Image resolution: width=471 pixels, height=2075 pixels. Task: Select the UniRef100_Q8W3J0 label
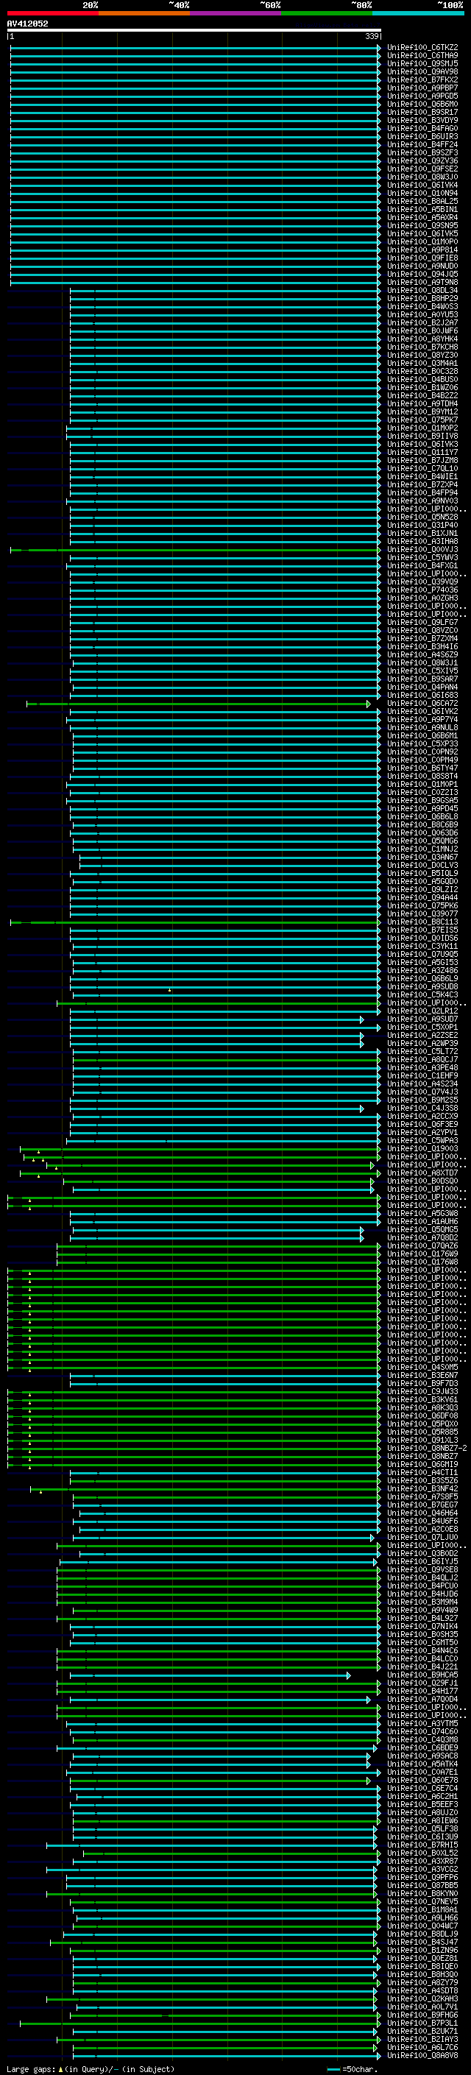click(x=422, y=177)
